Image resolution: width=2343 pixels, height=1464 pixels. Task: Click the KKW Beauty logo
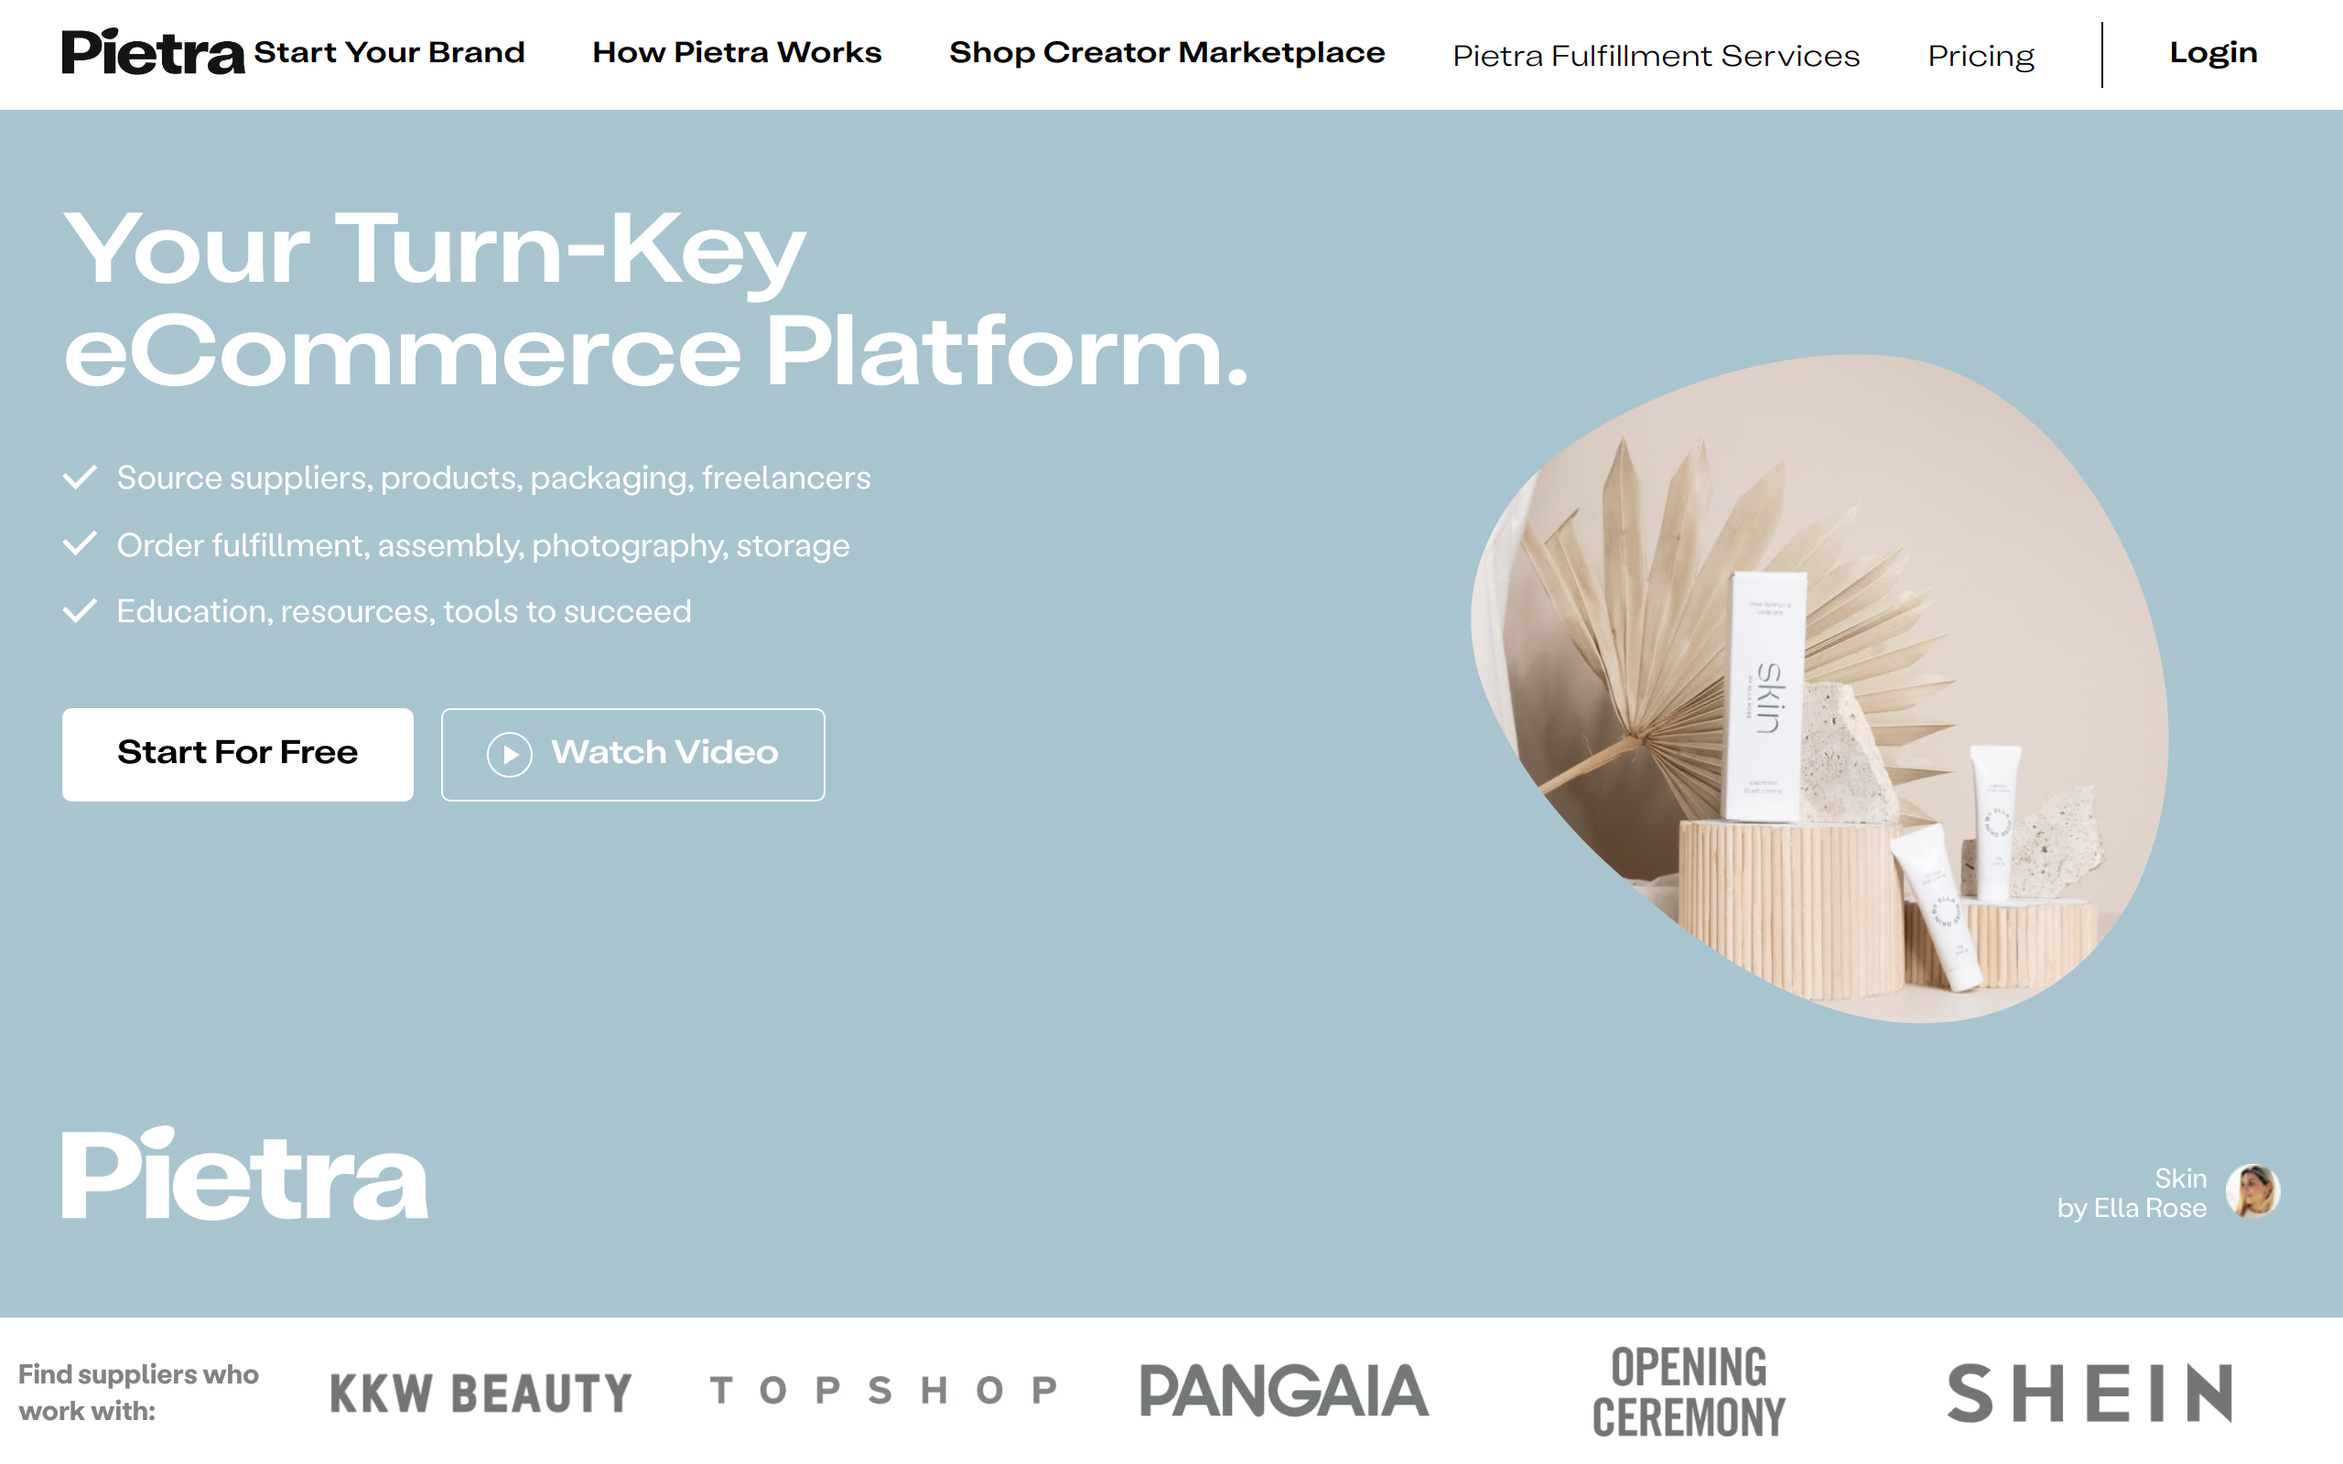[480, 1394]
